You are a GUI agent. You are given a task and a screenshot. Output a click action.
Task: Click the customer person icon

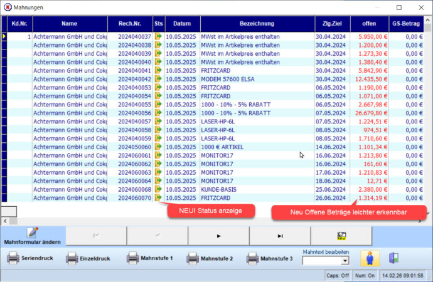point(369,258)
